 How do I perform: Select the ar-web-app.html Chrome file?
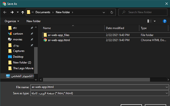tap(59, 40)
